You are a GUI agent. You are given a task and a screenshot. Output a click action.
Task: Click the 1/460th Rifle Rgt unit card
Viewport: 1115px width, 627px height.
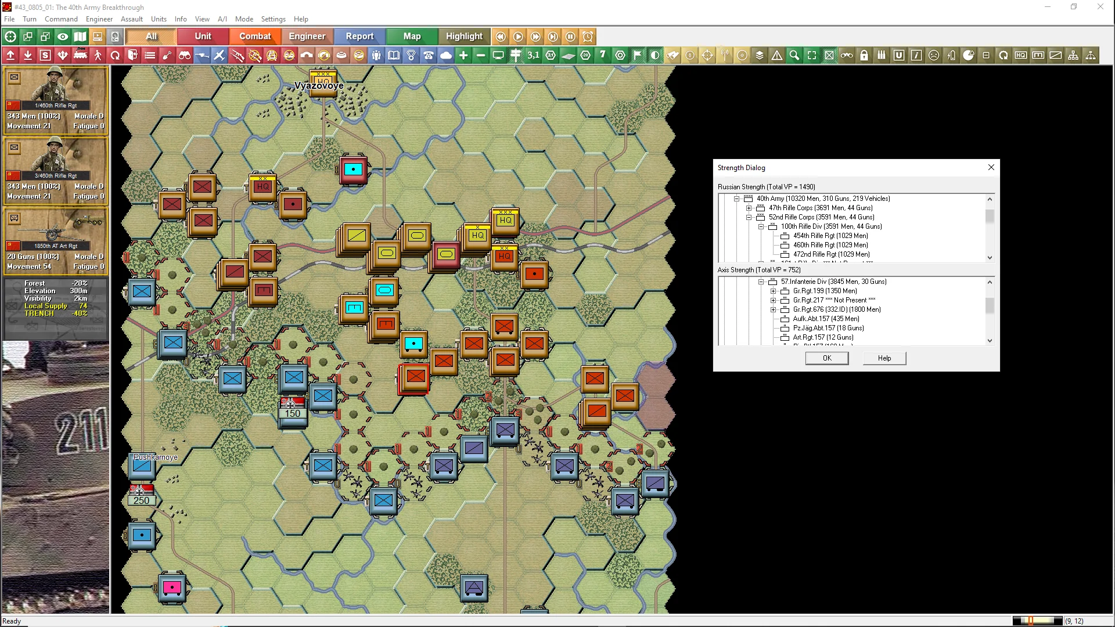point(56,100)
